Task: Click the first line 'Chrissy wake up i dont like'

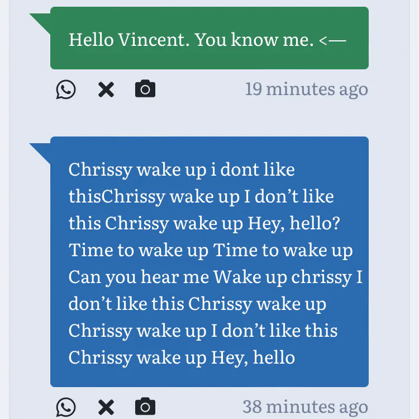Action: point(182,170)
